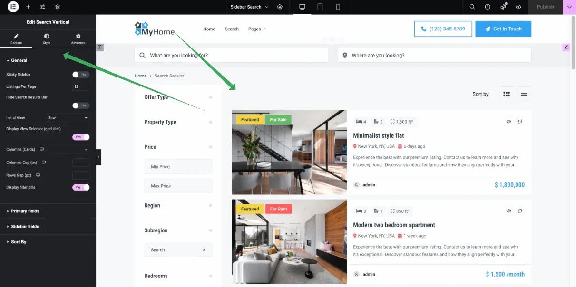
Task: Click the What are you looking for field
Action: (x=231, y=55)
